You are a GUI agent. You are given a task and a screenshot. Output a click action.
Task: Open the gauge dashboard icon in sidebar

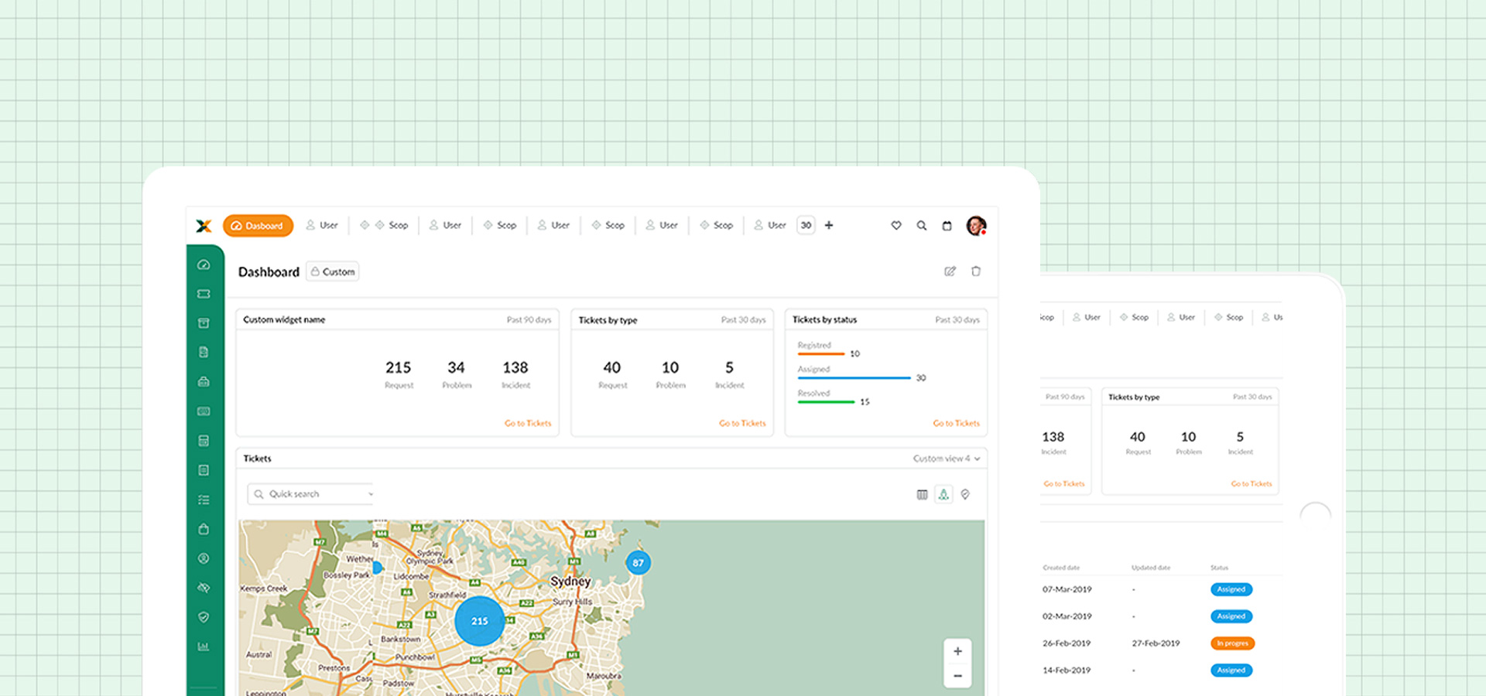click(204, 264)
